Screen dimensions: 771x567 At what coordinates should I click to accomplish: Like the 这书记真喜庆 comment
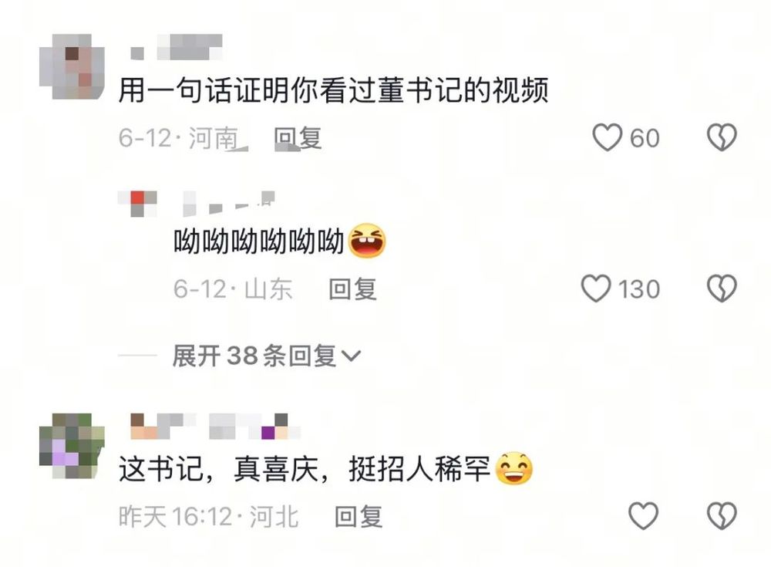(644, 516)
